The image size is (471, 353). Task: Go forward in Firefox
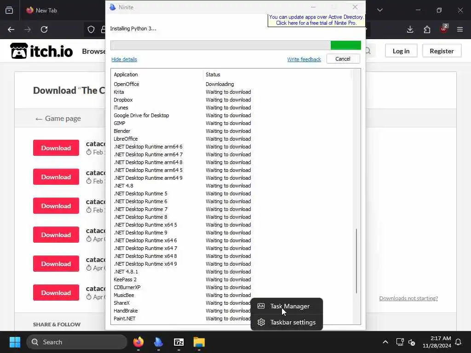pos(27,29)
